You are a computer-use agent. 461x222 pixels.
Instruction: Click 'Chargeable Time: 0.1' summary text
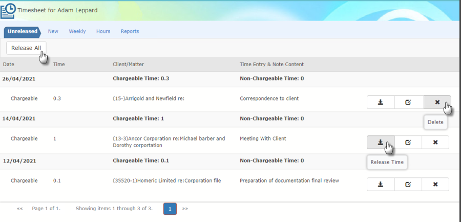point(141,161)
